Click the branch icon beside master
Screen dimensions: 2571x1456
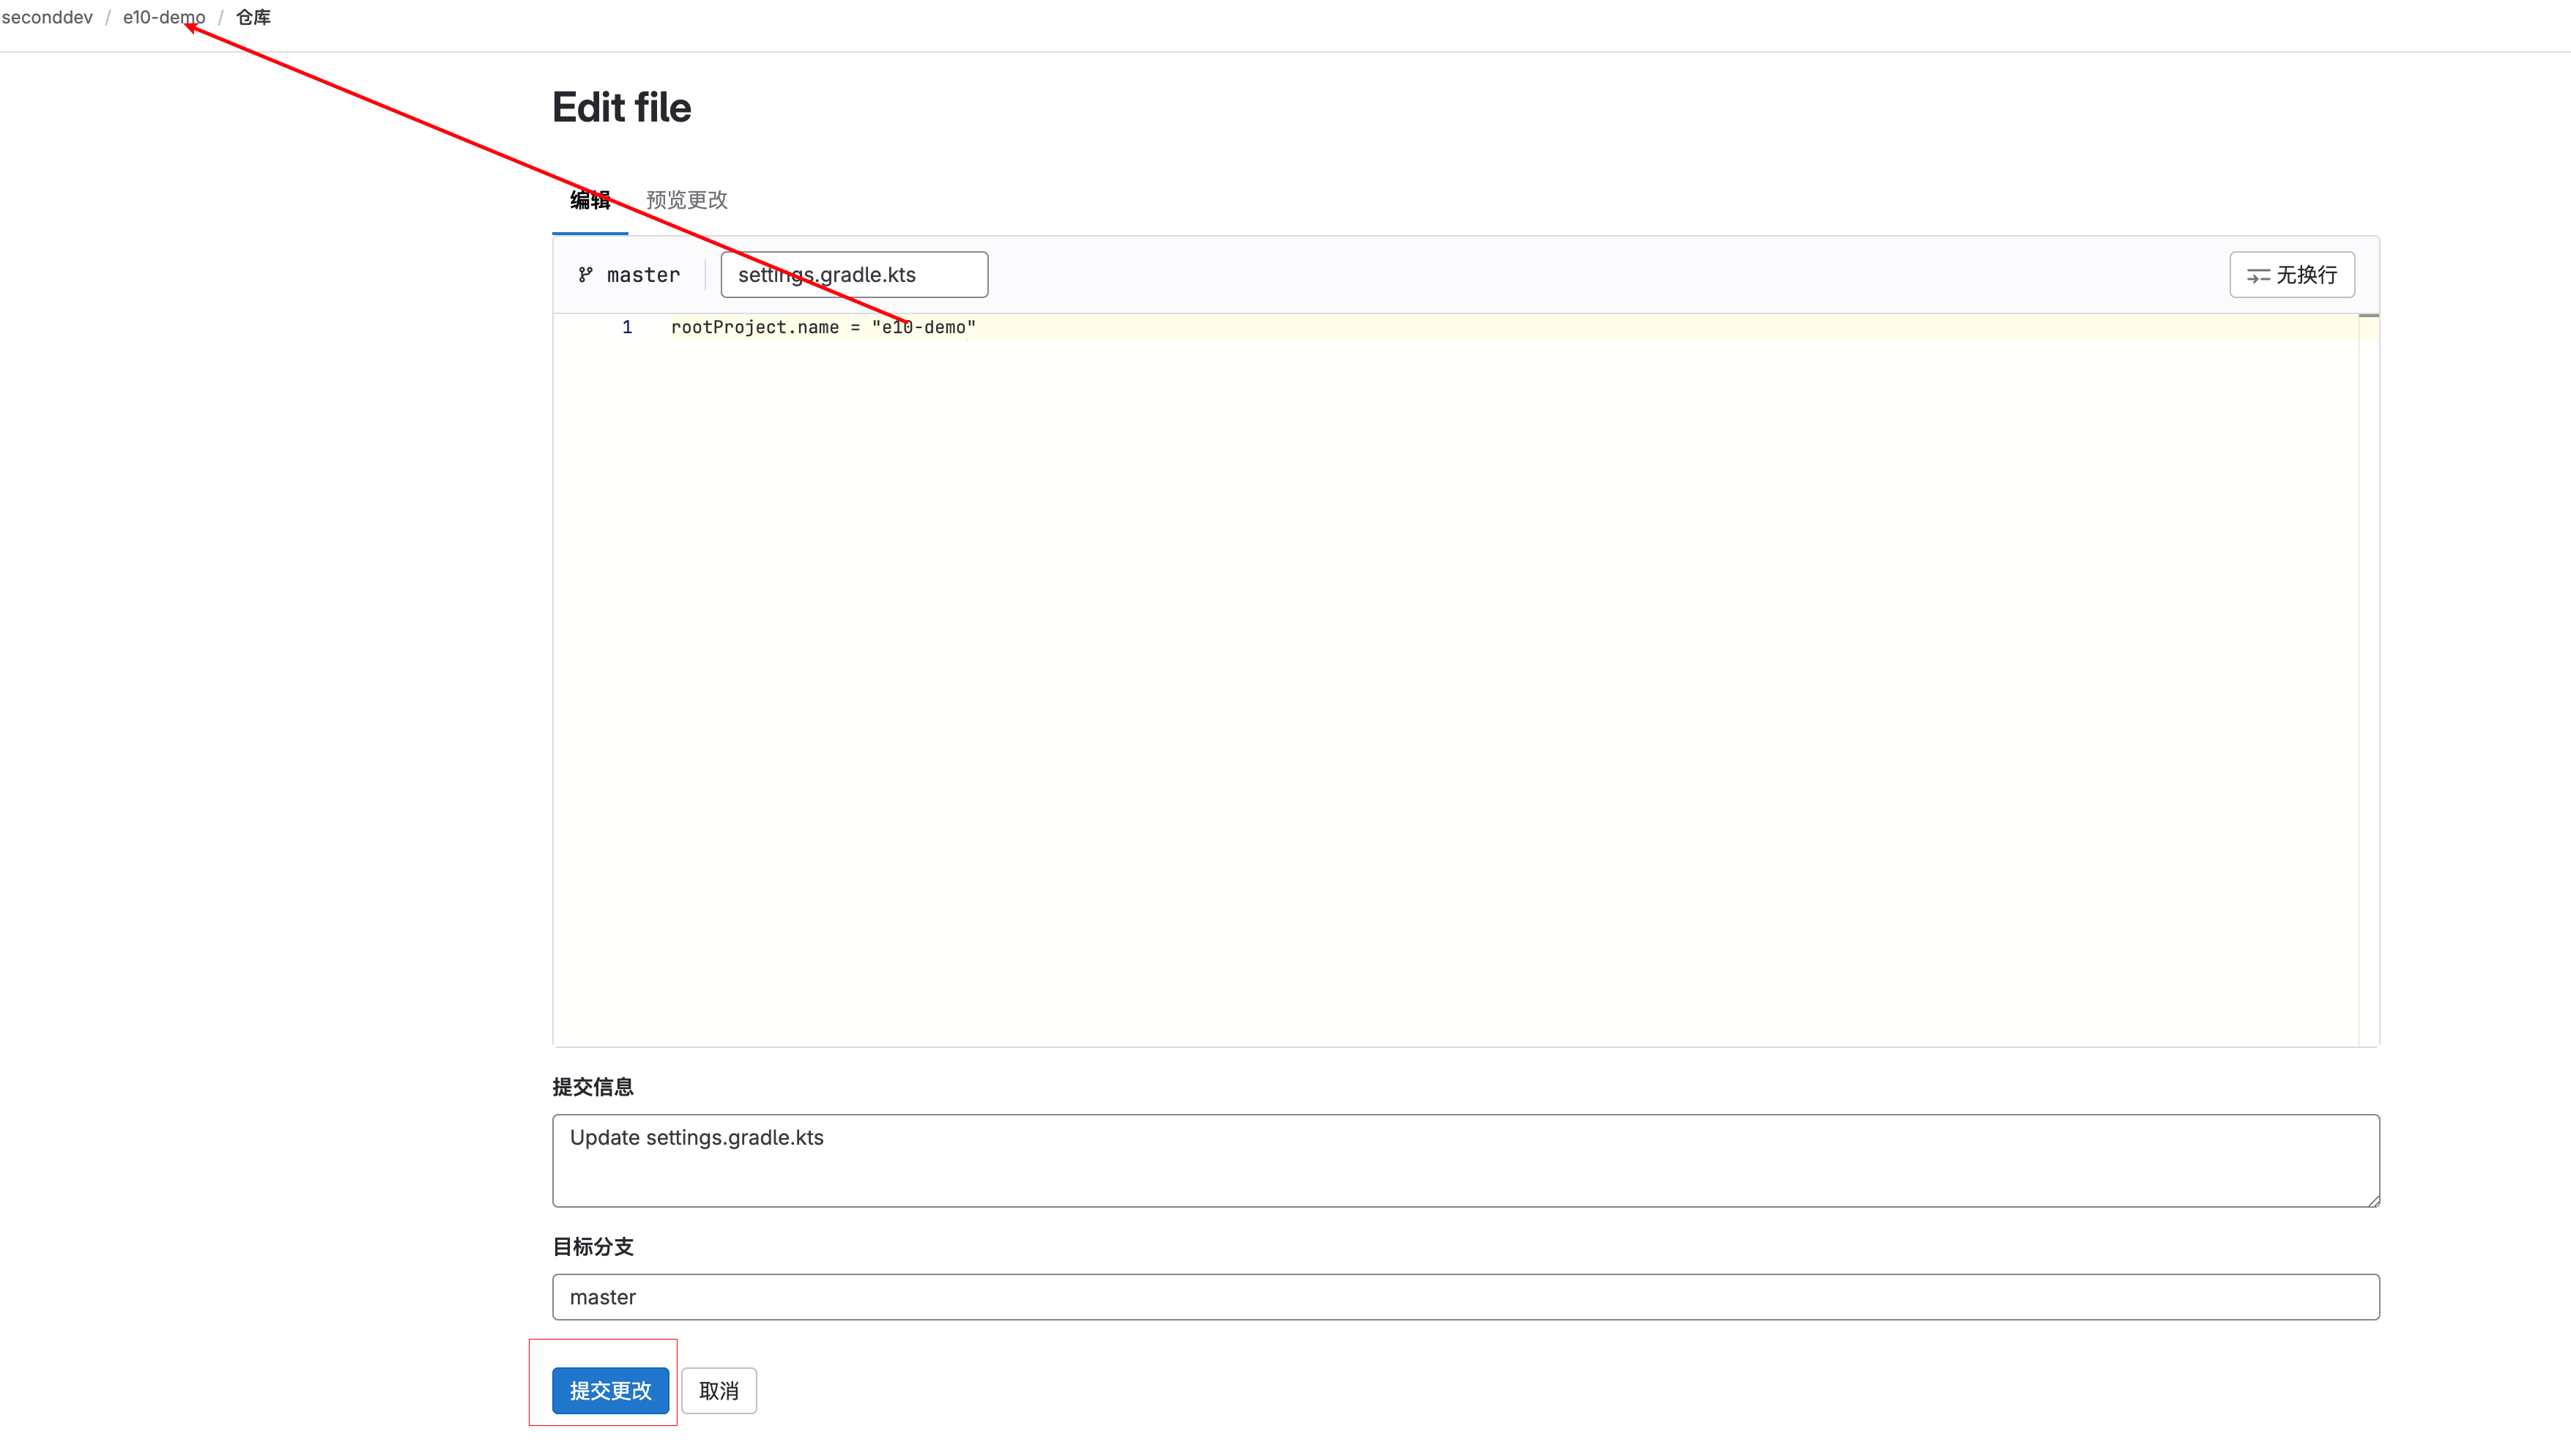(585, 275)
